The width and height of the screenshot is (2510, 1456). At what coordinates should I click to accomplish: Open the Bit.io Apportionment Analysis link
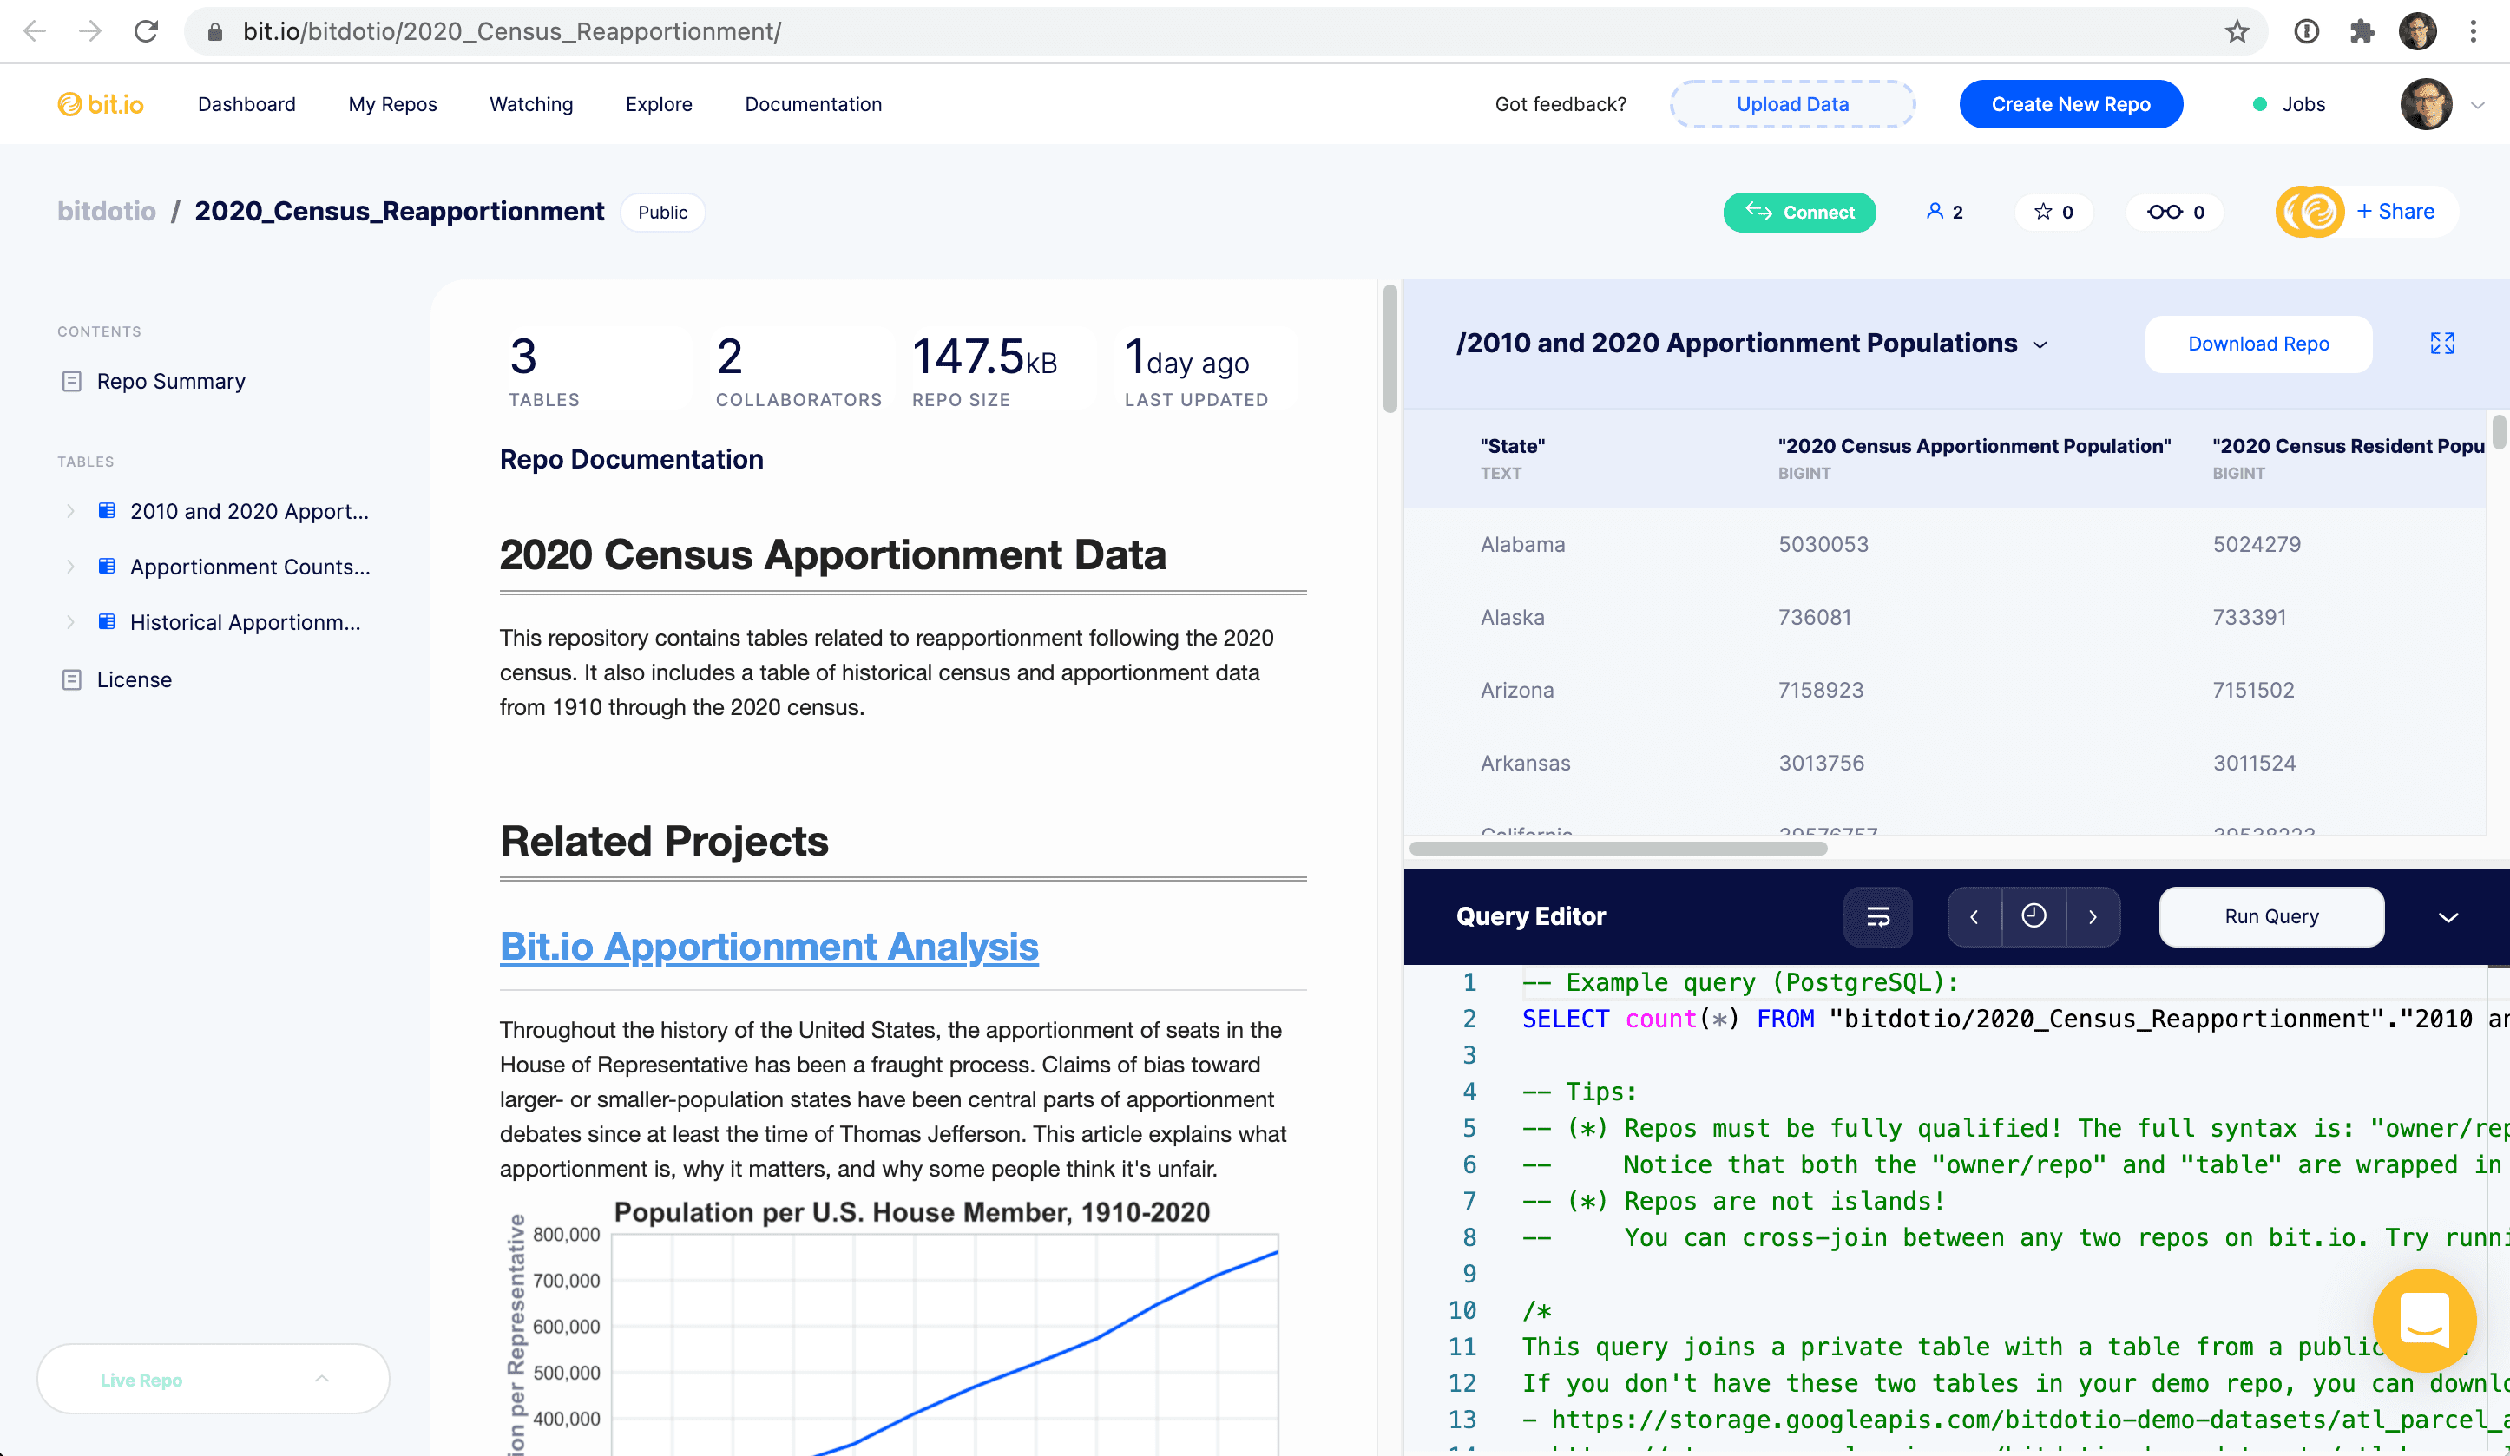(x=769, y=946)
